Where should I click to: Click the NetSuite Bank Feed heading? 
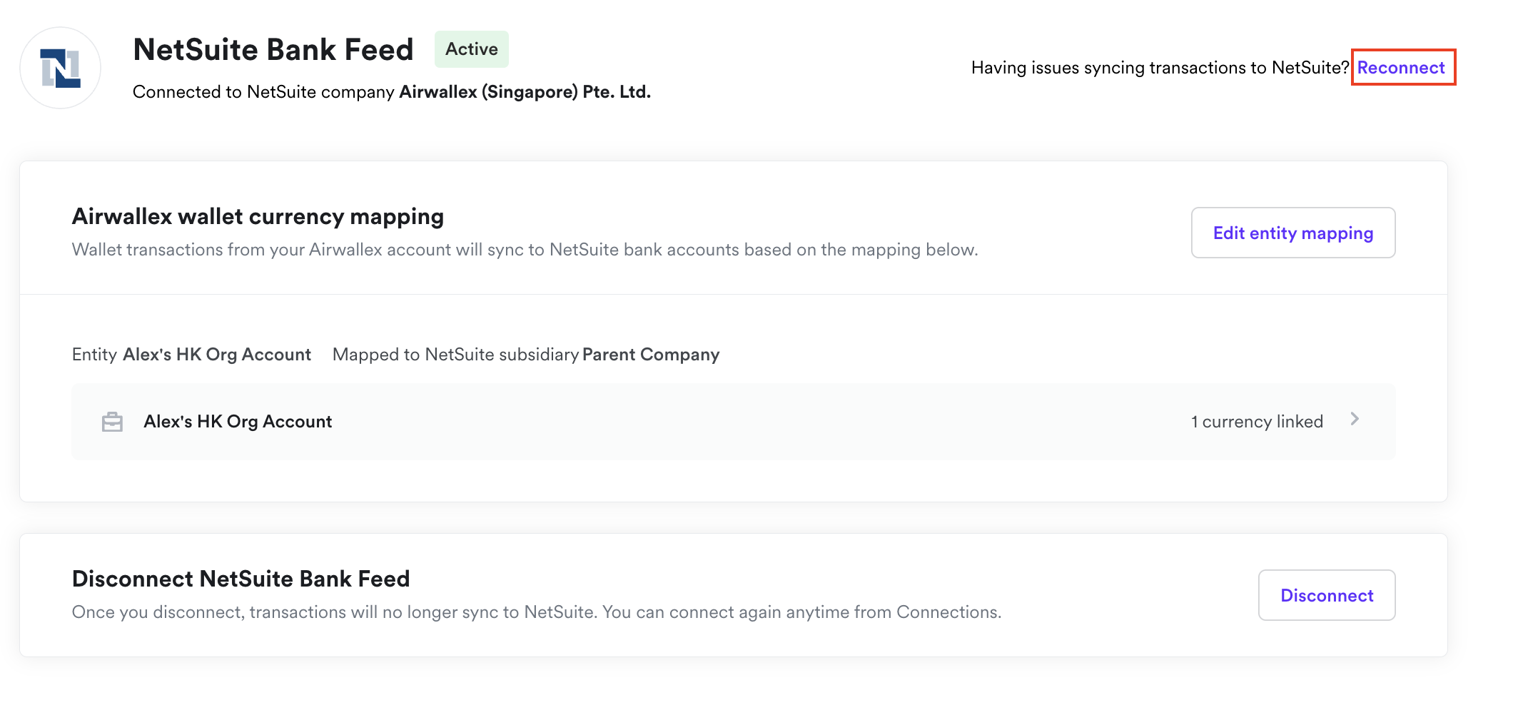[273, 50]
